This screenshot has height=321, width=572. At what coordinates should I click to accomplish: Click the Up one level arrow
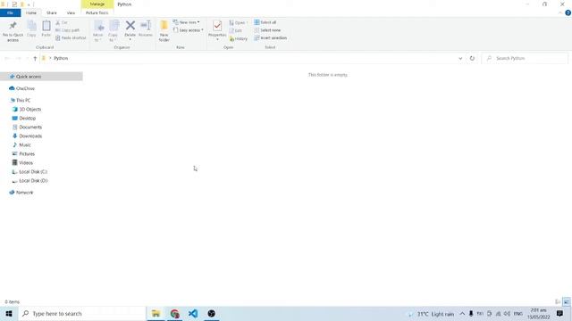(35, 58)
